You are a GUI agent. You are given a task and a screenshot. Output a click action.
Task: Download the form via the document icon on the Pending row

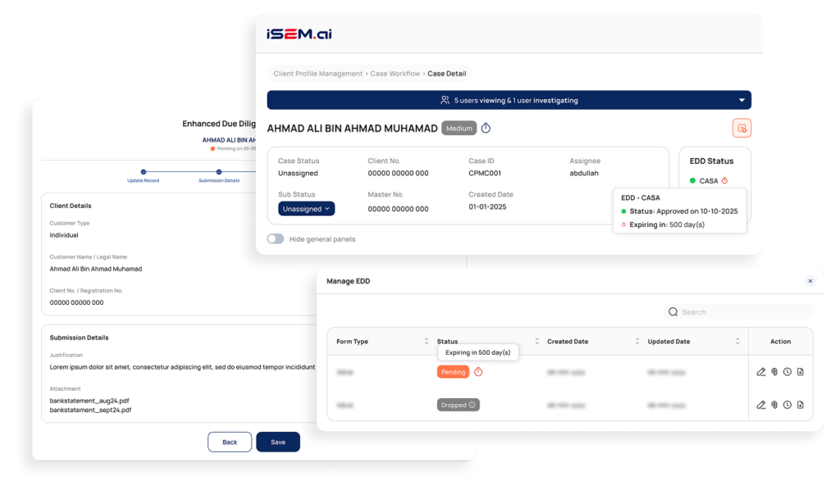point(801,371)
